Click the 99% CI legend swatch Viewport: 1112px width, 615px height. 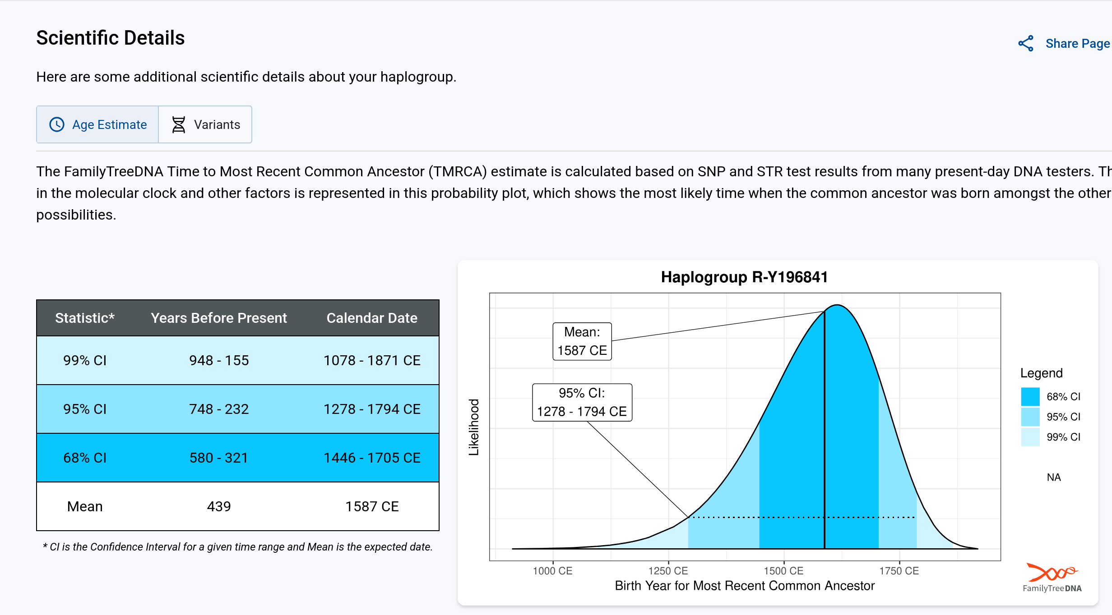[1030, 437]
